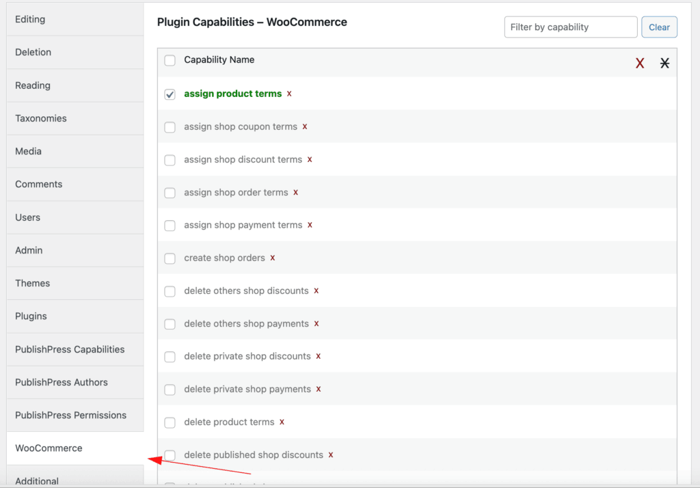Click the Capability Name column header

tap(219, 60)
